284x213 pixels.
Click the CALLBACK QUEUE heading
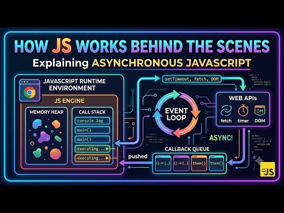click(x=187, y=149)
